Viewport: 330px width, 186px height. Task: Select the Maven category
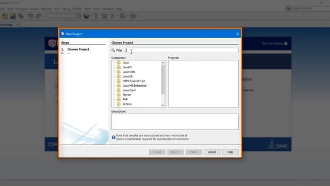(127, 95)
